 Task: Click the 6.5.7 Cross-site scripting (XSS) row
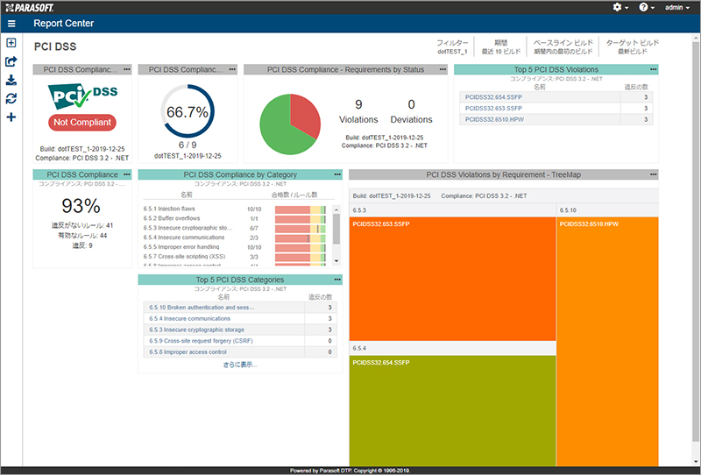click(x=236, y=257)
